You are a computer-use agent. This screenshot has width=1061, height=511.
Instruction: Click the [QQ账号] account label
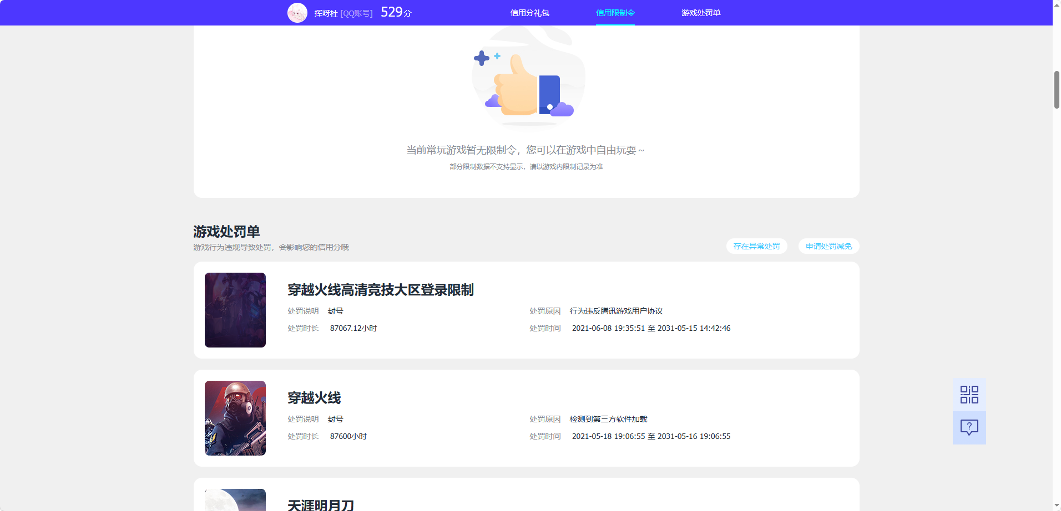coord(356,13)
